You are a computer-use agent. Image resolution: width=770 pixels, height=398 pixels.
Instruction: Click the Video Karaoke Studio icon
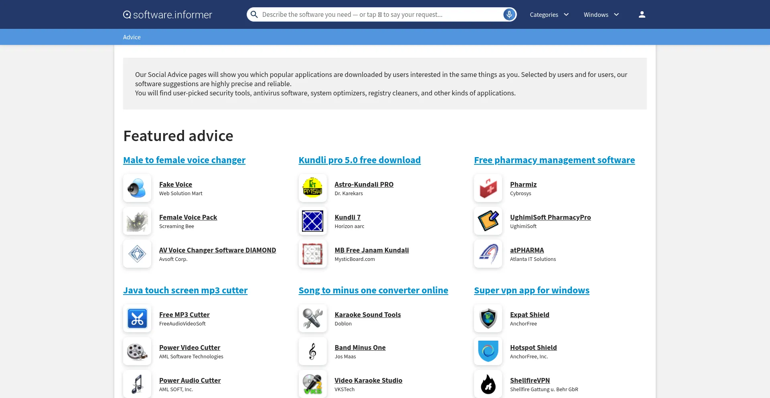pyautogui.click(x=313, y=384)
